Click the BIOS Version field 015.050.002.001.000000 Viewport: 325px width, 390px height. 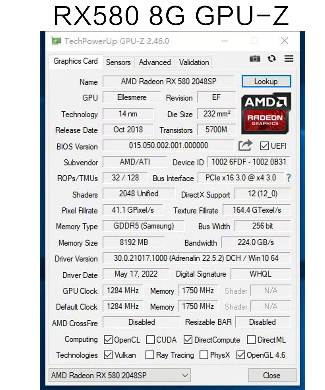[168, 146]
